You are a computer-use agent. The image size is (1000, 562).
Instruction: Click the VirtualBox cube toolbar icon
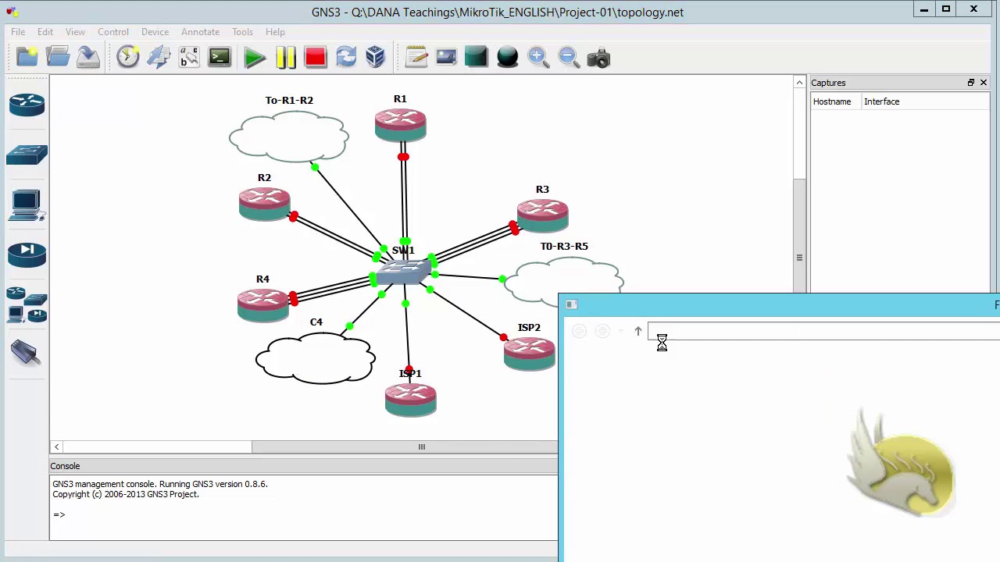pyautogui.click(x=376, y=57)
